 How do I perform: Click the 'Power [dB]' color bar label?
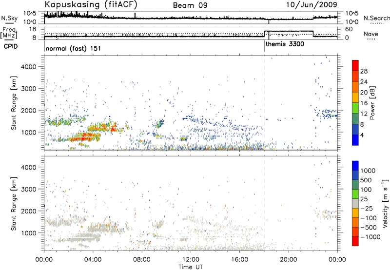372,103
